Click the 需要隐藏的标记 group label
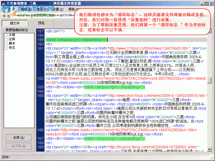The width and height of the screenshot is (215, 161). pyautogui.click(x=17, y=30)
